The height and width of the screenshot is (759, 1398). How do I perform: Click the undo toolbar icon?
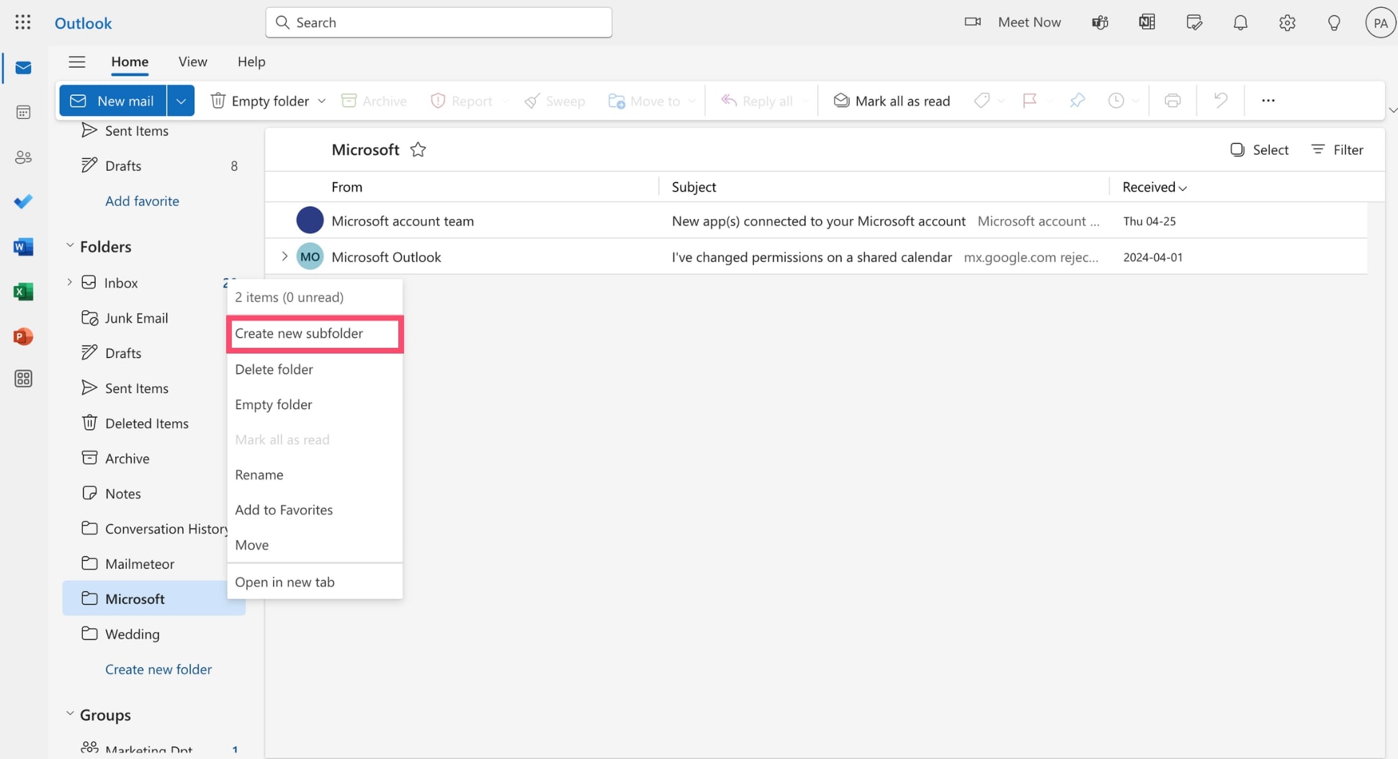(1220, 100)
